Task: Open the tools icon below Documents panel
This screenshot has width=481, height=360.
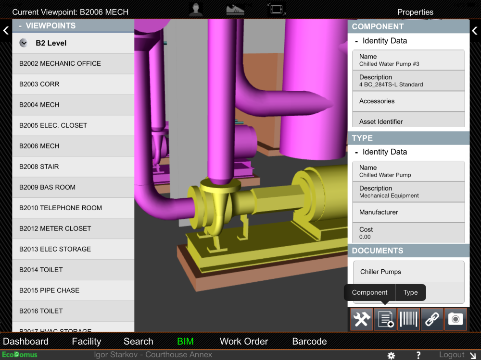Action: pos(361,319)
